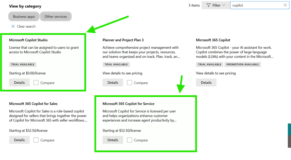Select the Business apps category
This screenshot has width=291, height=160.
pyautogui.click(x=24, y=17)
